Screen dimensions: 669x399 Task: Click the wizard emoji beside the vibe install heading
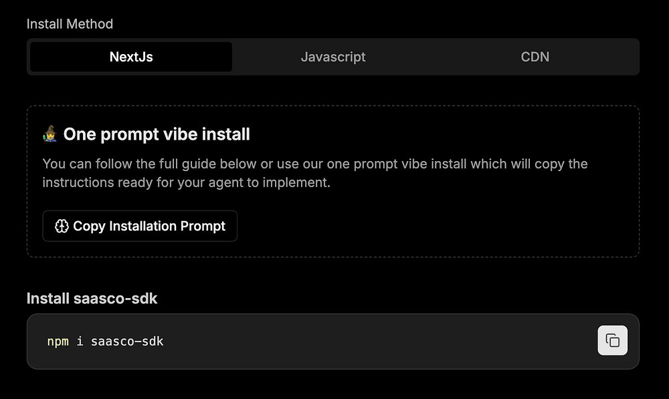click(x=50, y=134)
